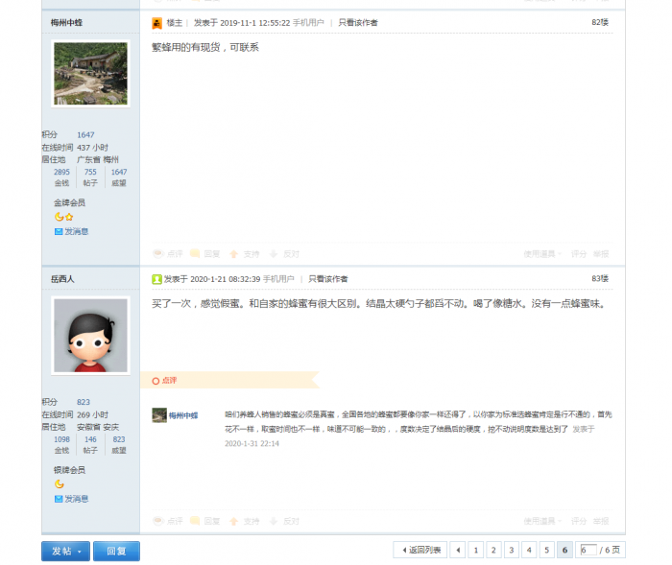Send message to 梅州中蜂 via 发消息
The width and height of the screenshot is (672, 565).
(76, 232)
